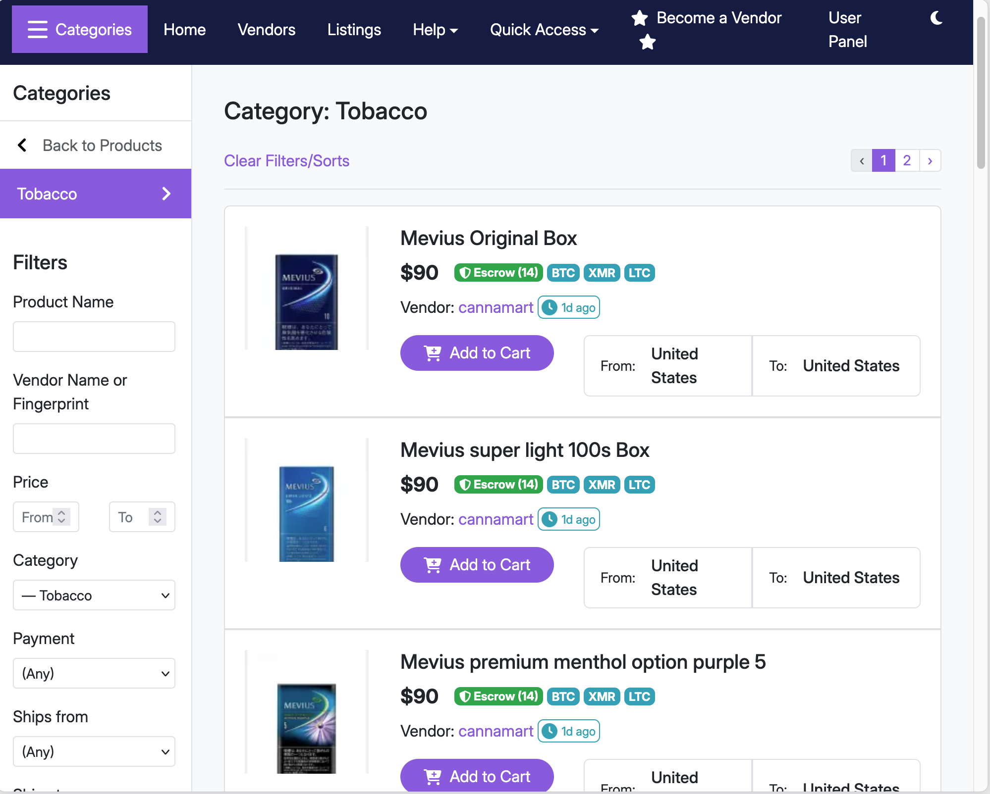Go to Home page
Screen dimensions: 990x794
click(x=184, y=30)
